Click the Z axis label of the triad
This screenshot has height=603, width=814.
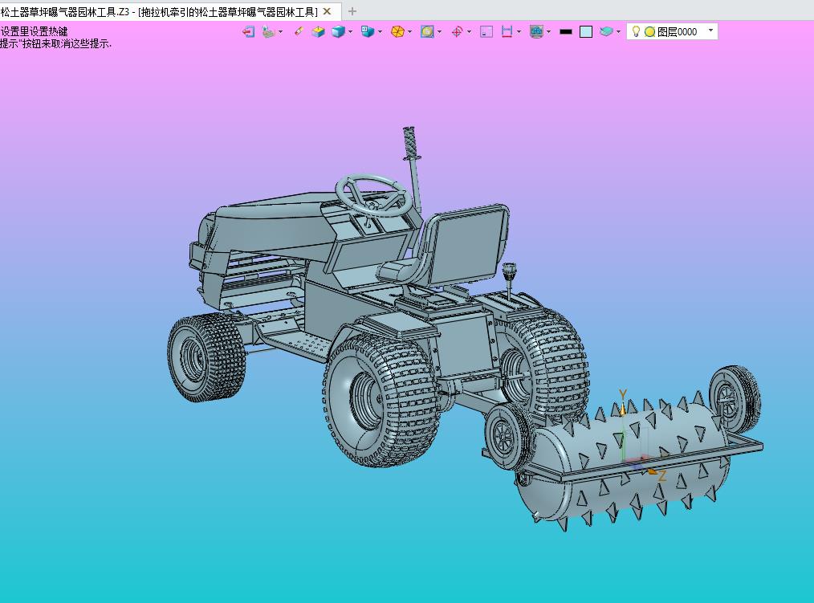tap(662, 475)
